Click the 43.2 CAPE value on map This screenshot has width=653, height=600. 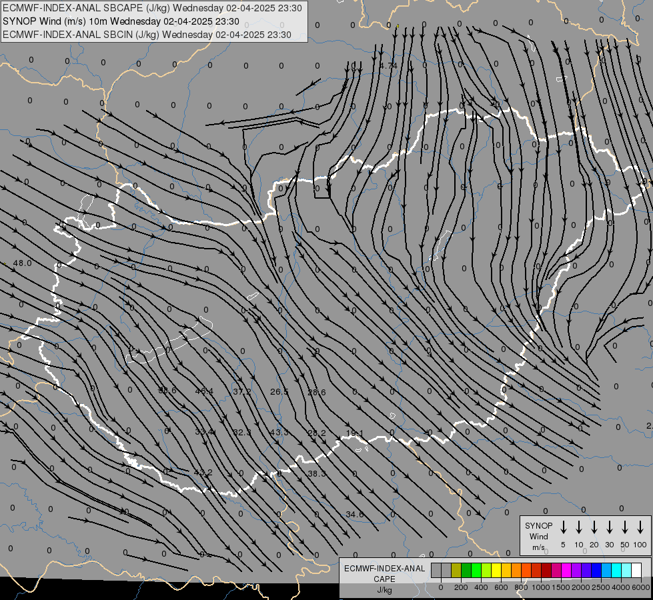click(x=203, y=473)
